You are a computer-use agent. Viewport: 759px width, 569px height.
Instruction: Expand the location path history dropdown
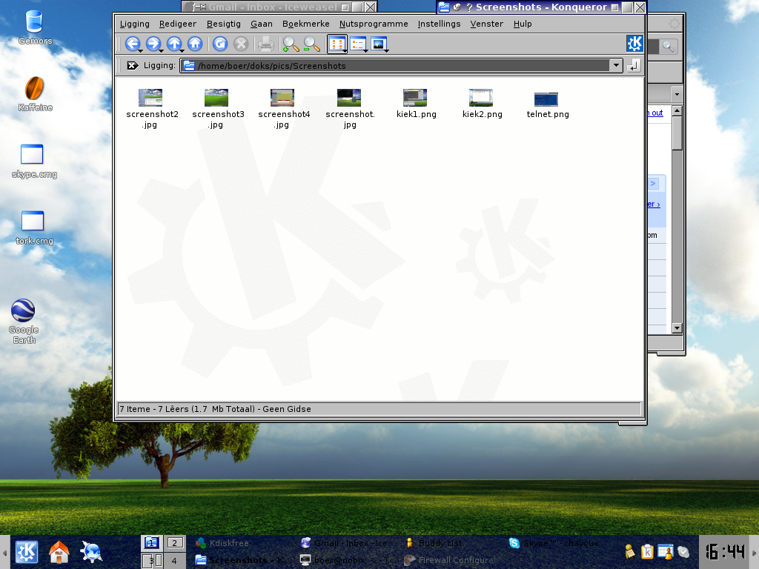(615, 65)
